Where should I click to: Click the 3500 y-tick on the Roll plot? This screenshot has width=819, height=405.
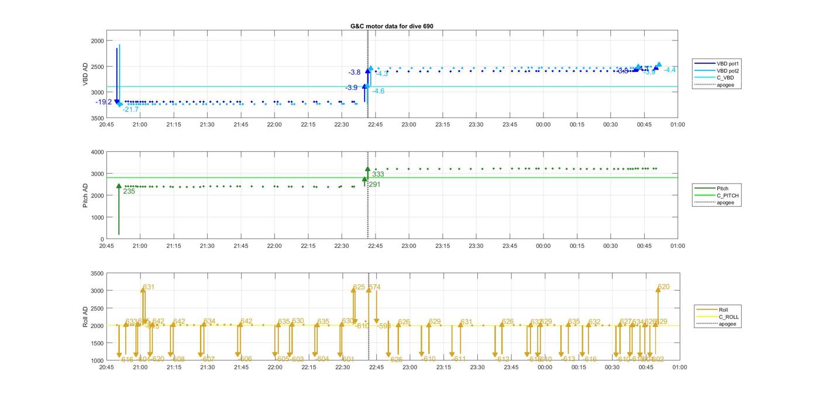point(97,274)
